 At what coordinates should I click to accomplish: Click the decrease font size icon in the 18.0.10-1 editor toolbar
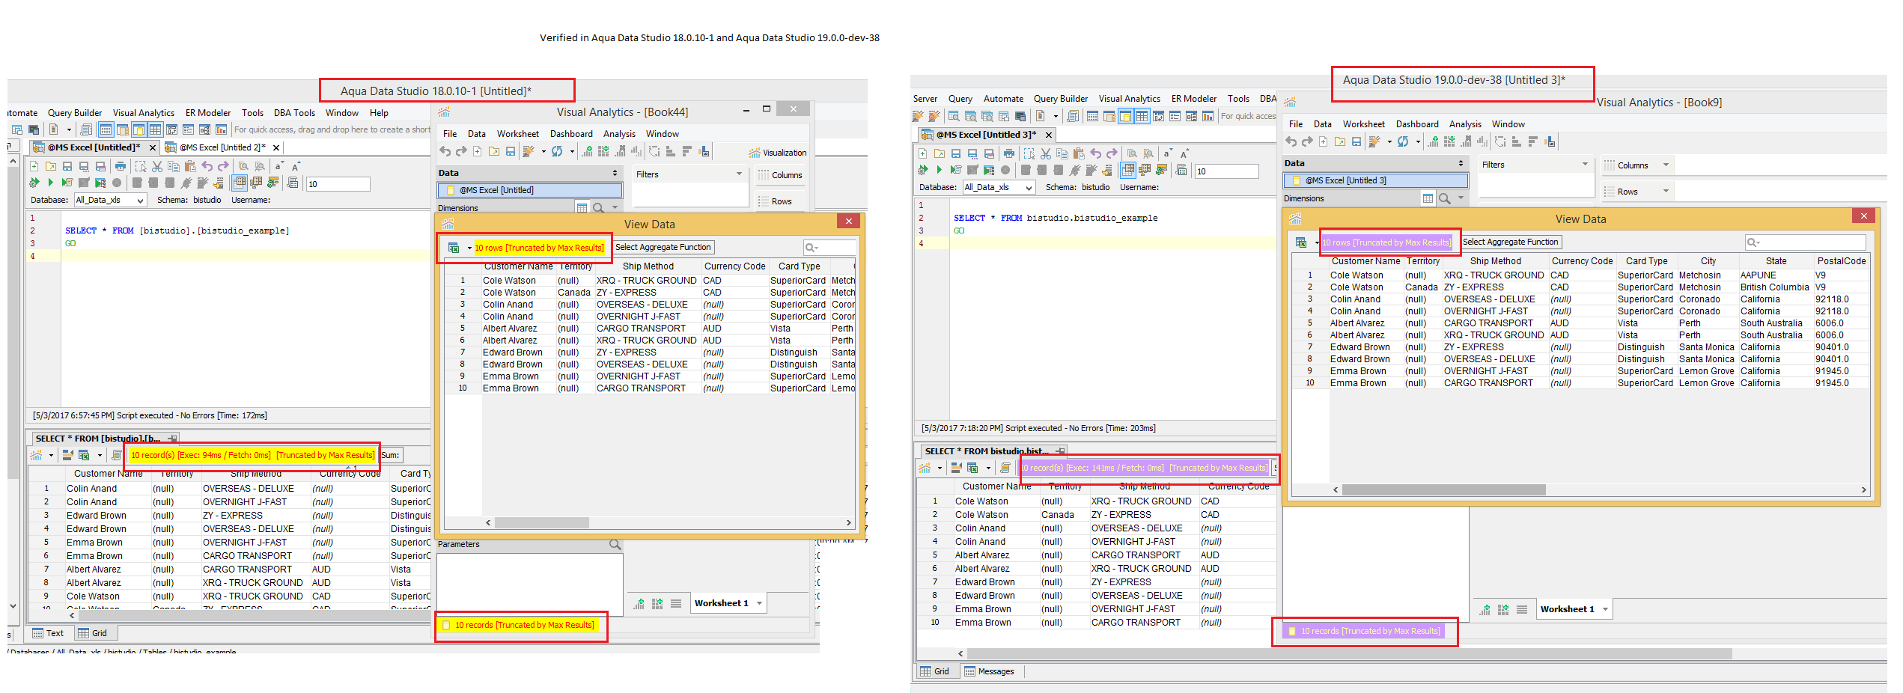(x=278, y=166)
